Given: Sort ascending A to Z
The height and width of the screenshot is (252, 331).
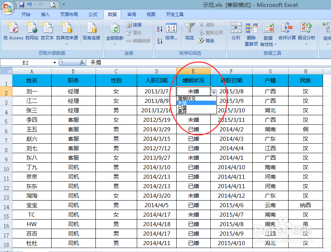Looking at the screenshot, I should point(159,29).
